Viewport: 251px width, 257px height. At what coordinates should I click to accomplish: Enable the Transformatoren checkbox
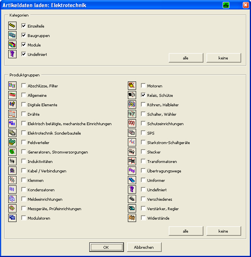[143, 161]
